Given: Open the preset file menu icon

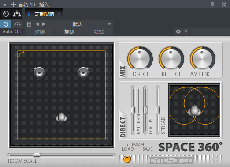Looking at the screenshot, I should pos(29,24).
